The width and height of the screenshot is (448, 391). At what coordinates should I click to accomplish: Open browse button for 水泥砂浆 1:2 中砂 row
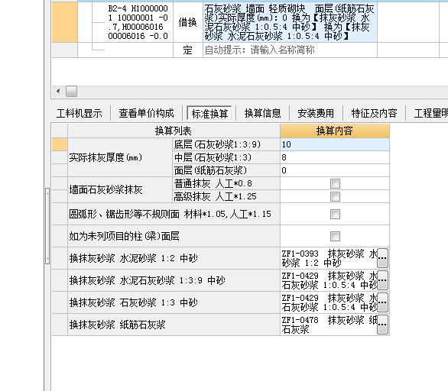(382, 258)
